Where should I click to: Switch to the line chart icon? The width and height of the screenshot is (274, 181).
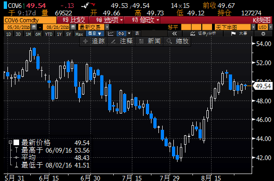[110, 34]
